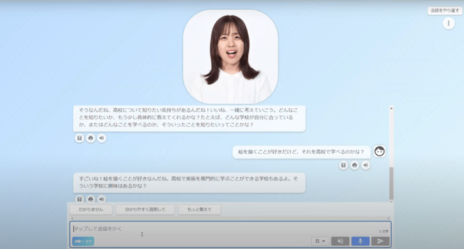Send the message with the arrow button
Image resolution: width=464 pixels, height=249 pixels.
[380, 241]
